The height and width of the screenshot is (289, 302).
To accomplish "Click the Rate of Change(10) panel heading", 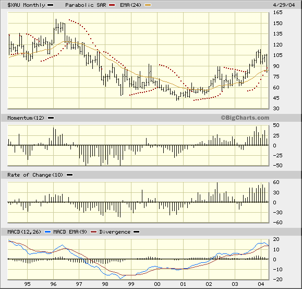I will pos(35,175).
